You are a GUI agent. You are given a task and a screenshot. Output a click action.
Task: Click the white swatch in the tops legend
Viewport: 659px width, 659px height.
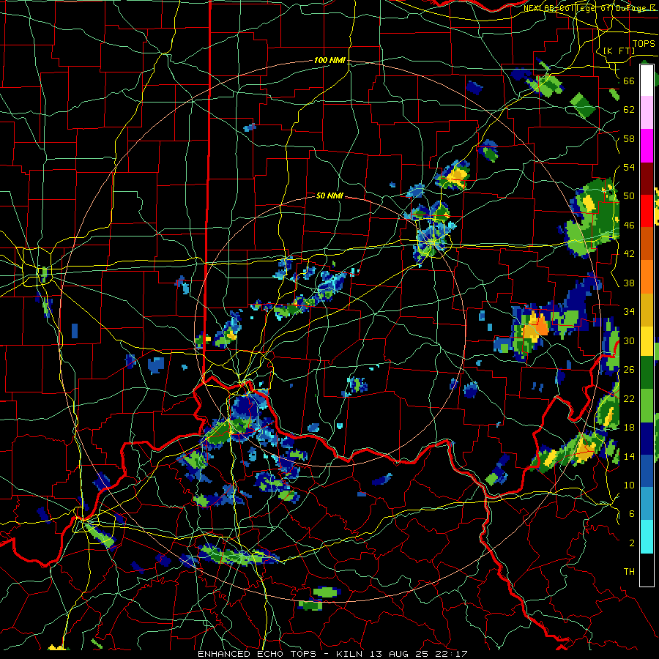pyautogui.click(x=647, y=81)
